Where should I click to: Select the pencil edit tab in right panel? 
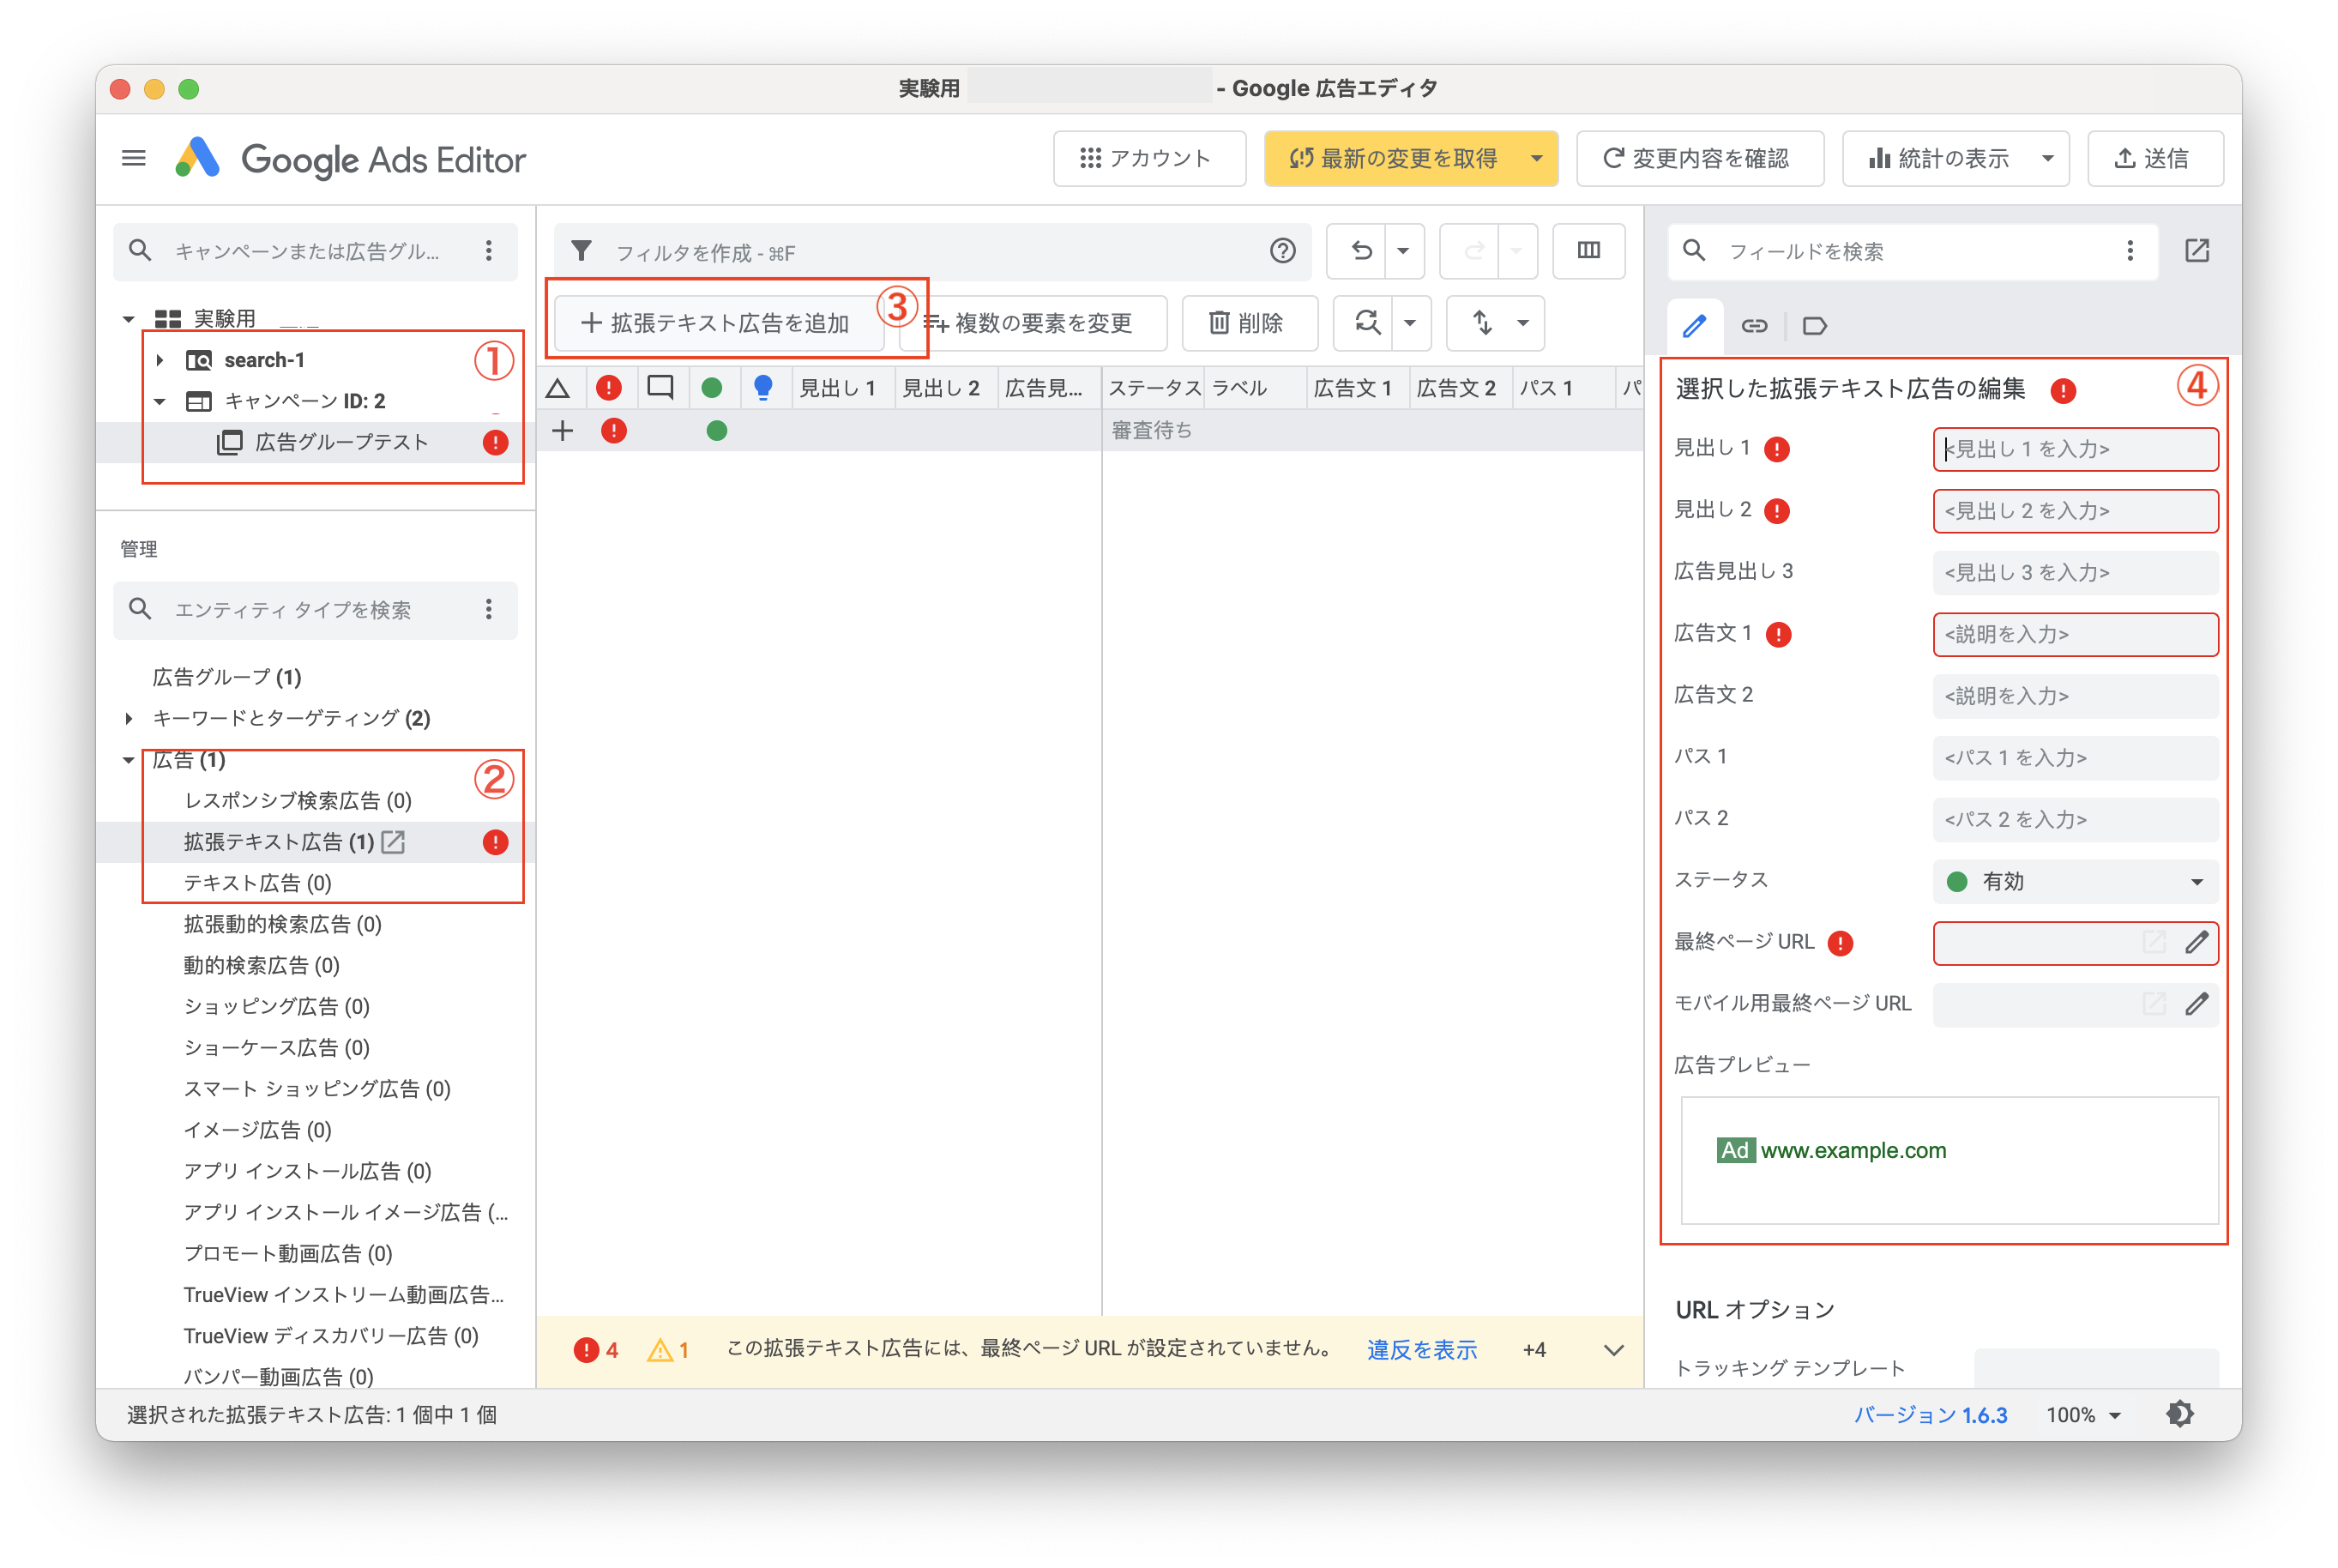pos(1696,325)
